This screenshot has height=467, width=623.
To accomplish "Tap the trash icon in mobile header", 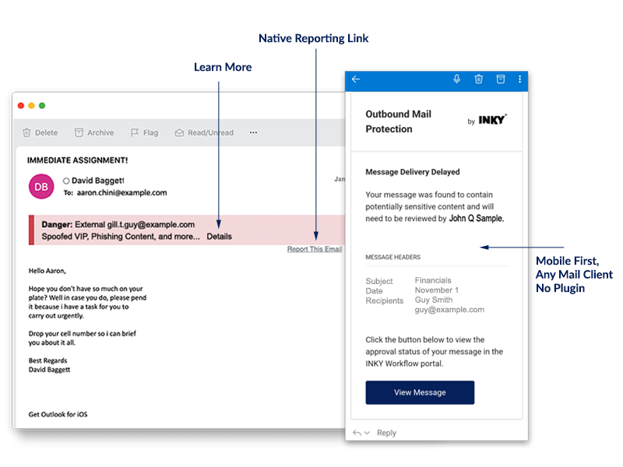I will pyautogui.click(x=479, y=79).
